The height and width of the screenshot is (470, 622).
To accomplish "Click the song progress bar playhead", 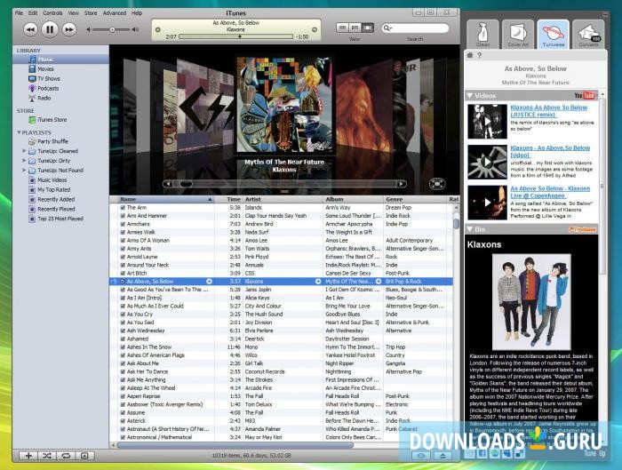I will coord(240,36).
